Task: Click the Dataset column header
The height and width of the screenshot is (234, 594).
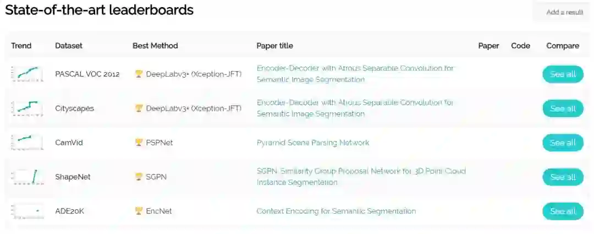Action: point(69,46)
